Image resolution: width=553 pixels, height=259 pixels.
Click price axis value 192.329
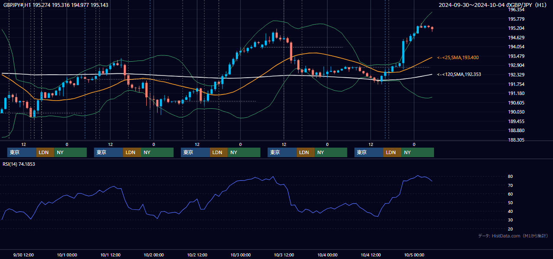pyautogui.click(x=516, y=75)
